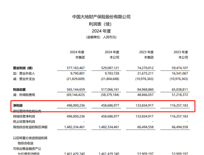The width and height of the screenshot is (204, 155).
Task: Select the value (58,379,184)
Action: (110, 95)
